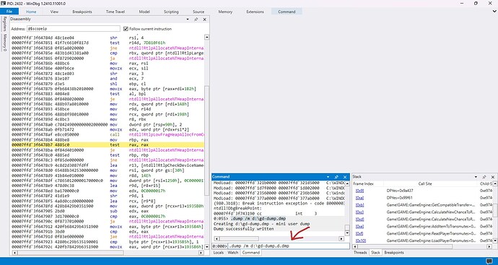Click 'Dump successfully written' output line
498x265 pixels.
[244, 229]
